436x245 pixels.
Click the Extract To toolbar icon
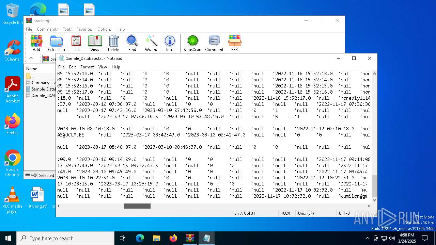pos(56,43)
